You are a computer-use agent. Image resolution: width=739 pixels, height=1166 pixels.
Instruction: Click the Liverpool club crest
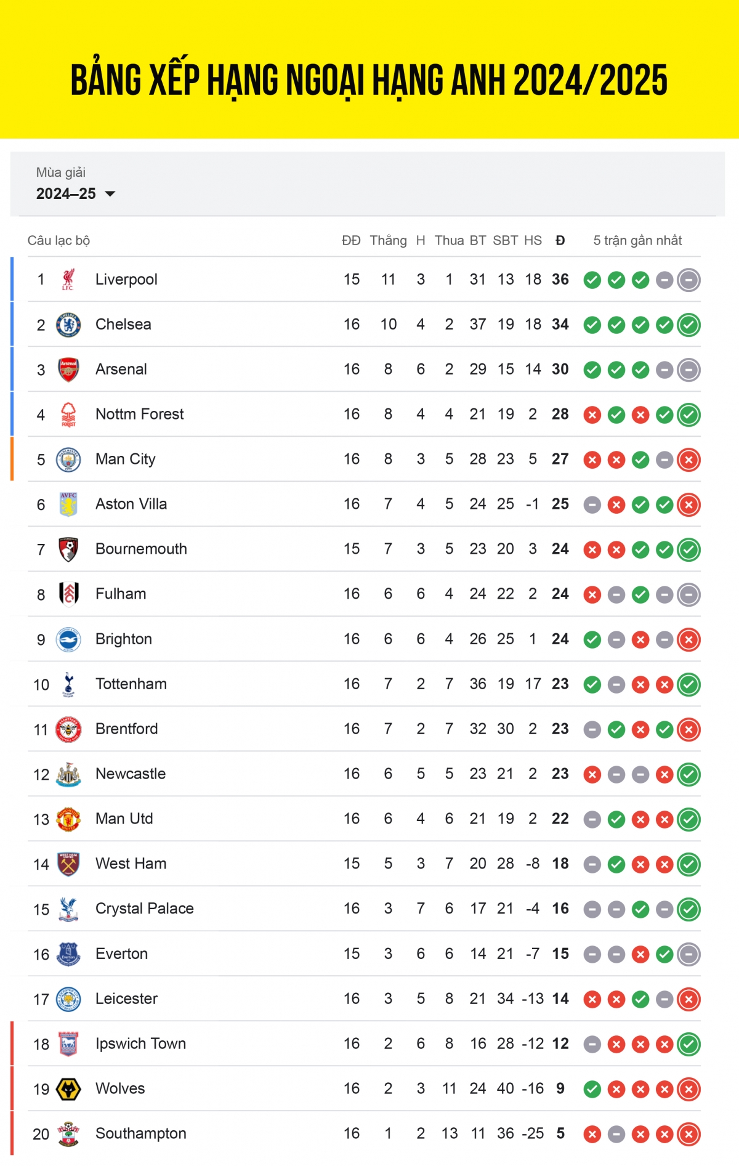click(x=68, y=280)
